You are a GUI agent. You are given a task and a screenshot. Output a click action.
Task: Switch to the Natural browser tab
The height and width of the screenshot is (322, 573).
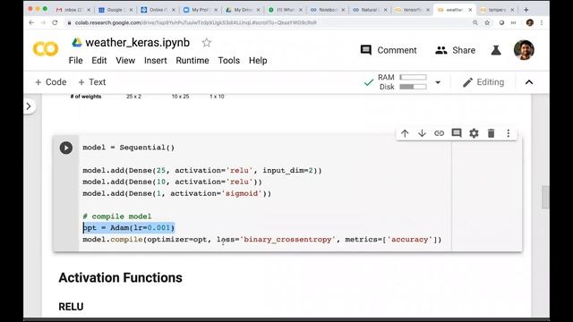tap(370, 10)
